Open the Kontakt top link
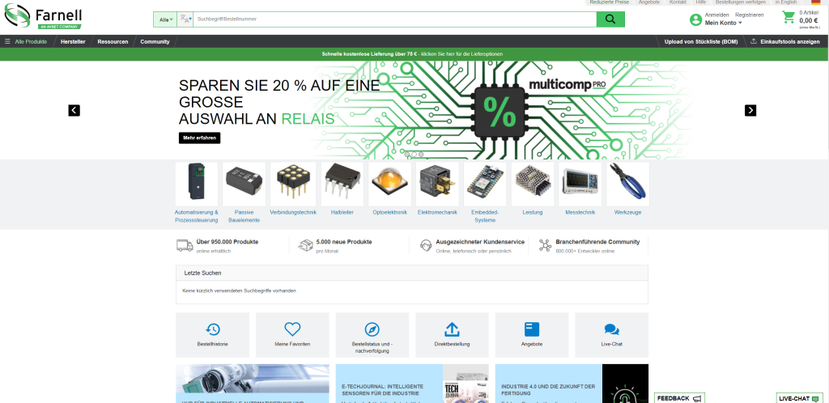This screenshot has height=403, width=829. (678, 2)
